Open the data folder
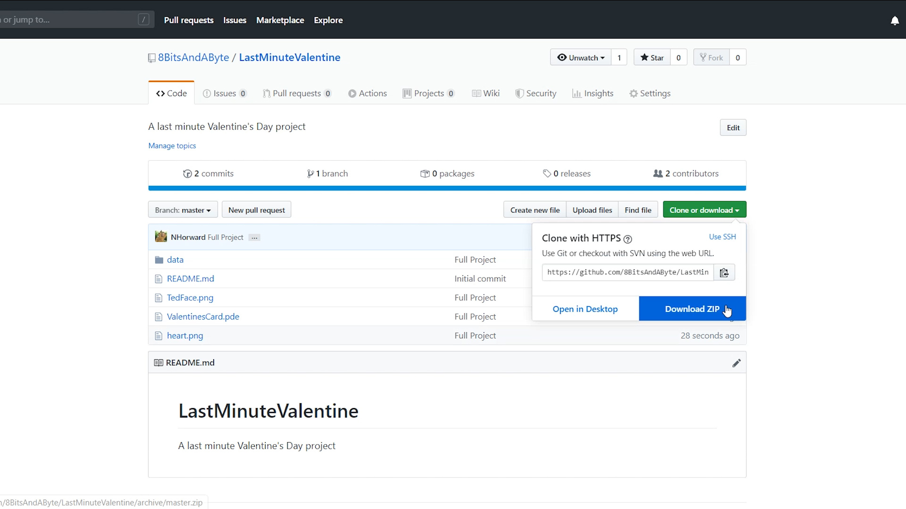 tap(175, 260)
